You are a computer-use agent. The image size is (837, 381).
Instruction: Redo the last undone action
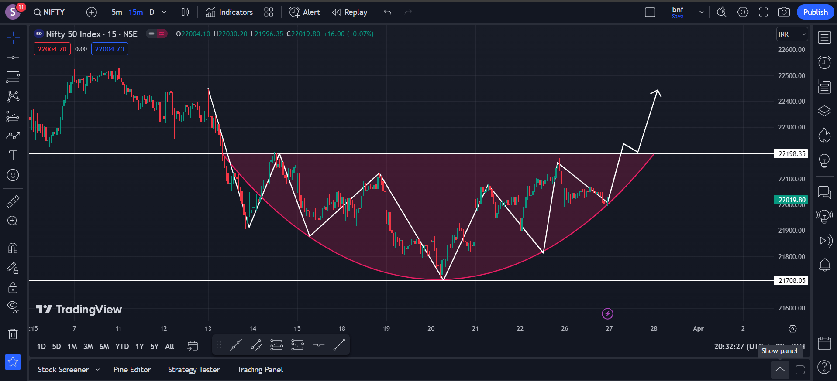click(408, 12)
